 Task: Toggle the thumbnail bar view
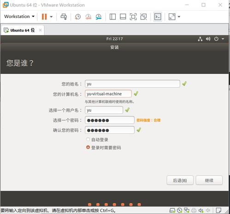click(123, 17)
